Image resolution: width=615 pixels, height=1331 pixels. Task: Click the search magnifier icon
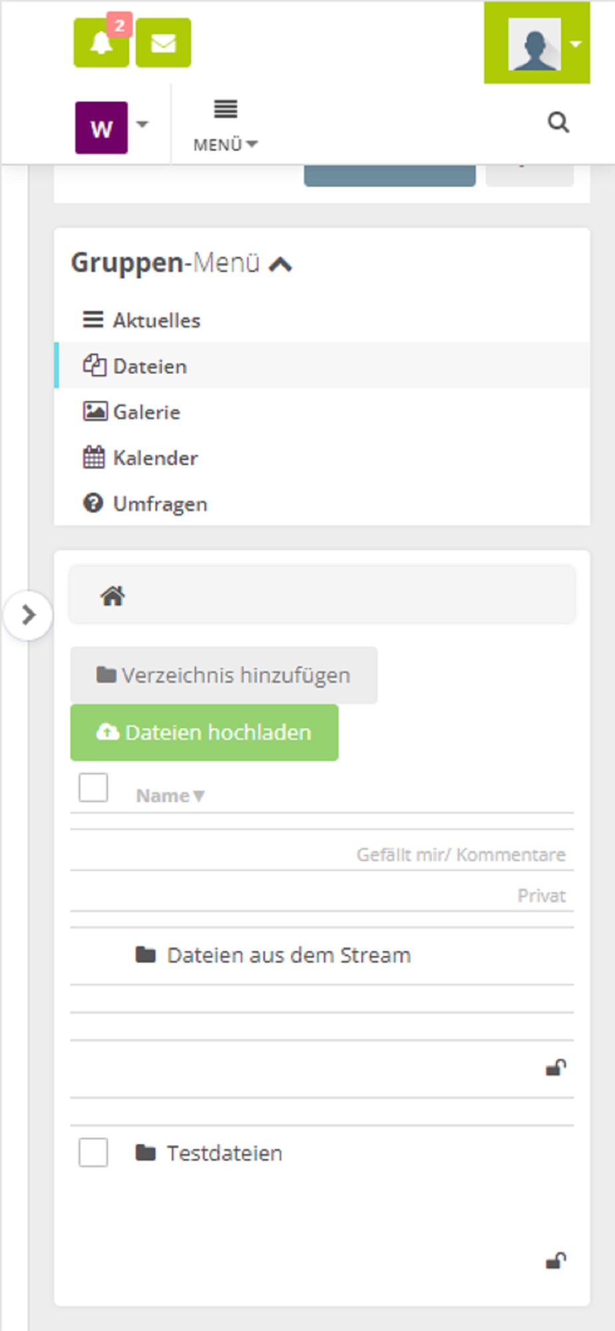coord(558,122)
